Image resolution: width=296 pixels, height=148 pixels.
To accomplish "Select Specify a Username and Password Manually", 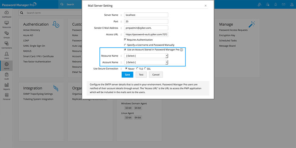I will [125, 45].
